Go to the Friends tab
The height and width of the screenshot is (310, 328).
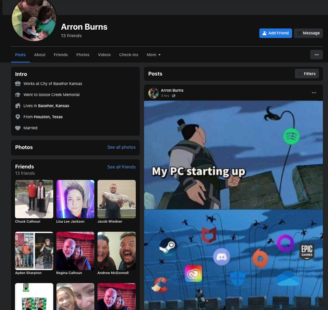point(61,55)
